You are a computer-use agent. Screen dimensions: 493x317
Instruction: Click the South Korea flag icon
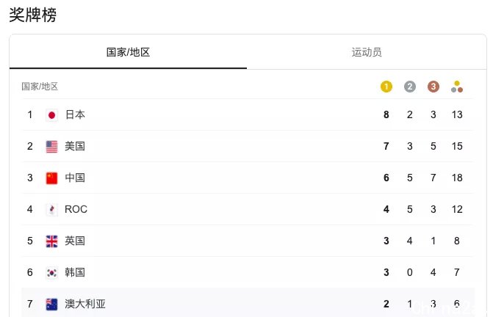52,273
